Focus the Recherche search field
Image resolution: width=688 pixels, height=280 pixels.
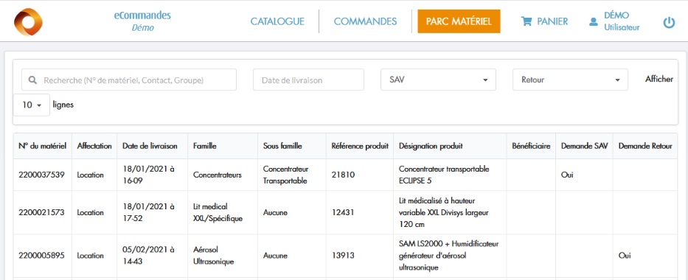point(129,80)
